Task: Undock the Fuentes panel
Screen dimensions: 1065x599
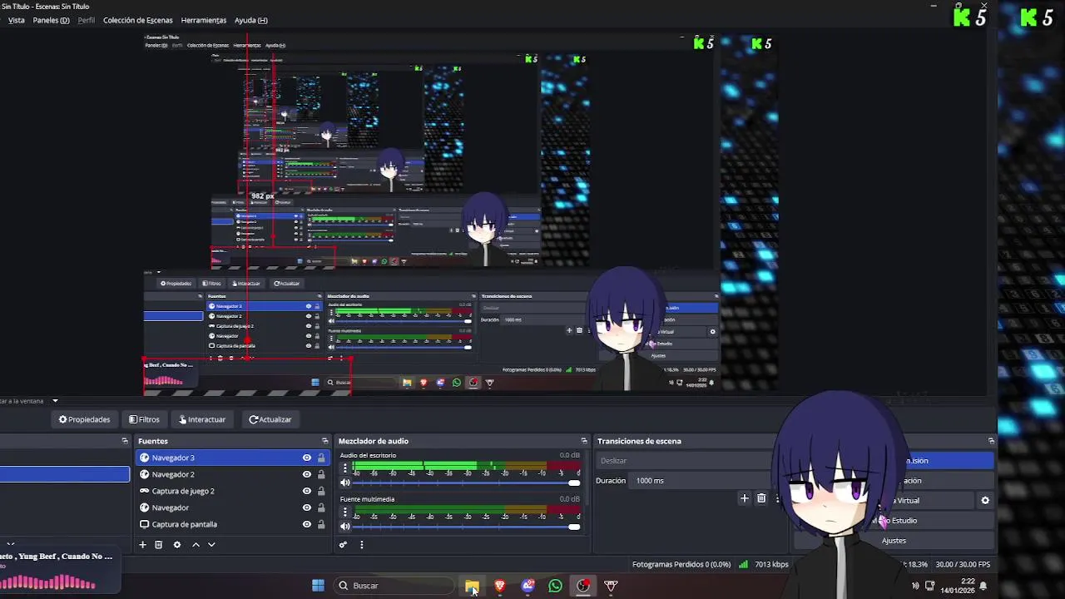Action: (324, 441)
